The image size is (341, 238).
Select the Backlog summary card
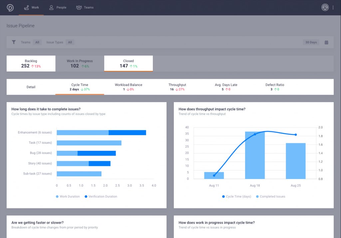click(x=31, y=63)
